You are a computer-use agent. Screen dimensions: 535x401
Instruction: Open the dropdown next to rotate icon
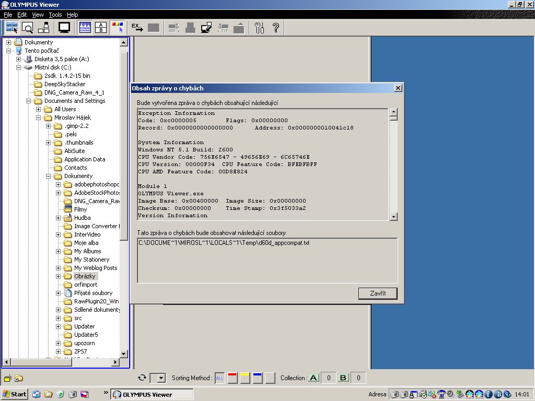click(x=161, y=378)
